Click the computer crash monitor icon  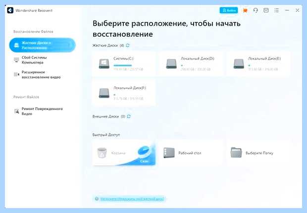tap(16, 60)
